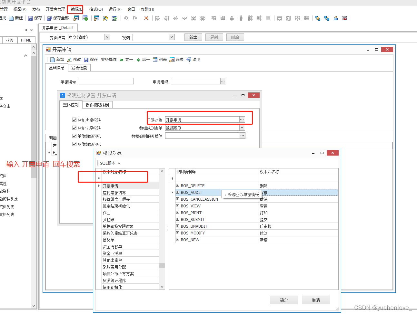Image resolution: width=417 pixels, height=314 pixels.
Task: Click the 新增 icon in 开票申请 form toolbar
Action: [53, 60]
